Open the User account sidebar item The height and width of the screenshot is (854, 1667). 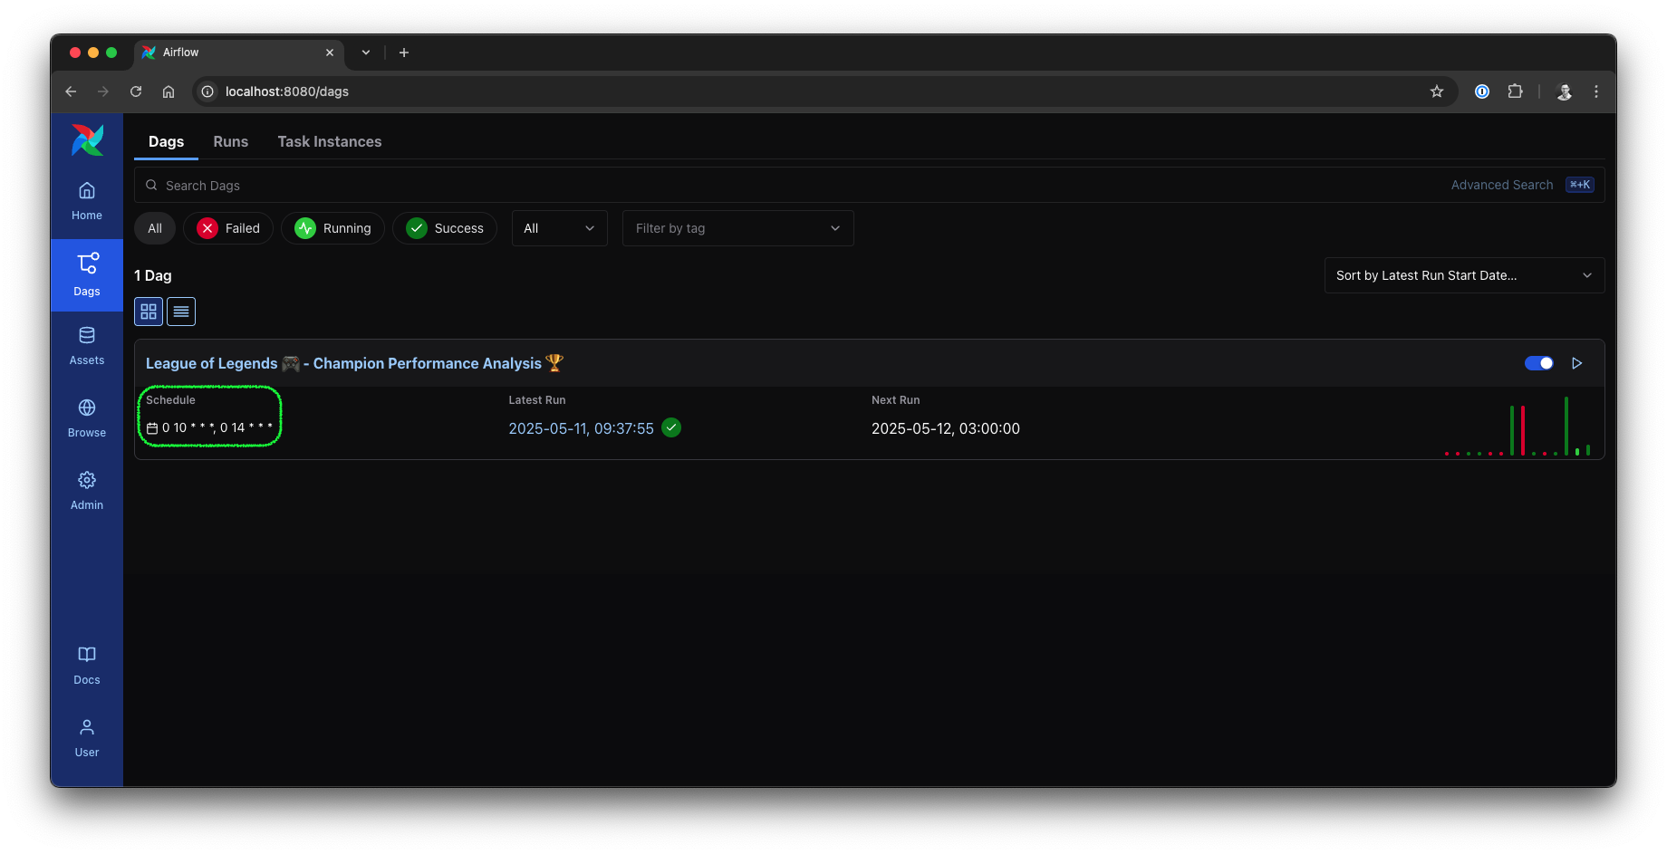coord(86,737)
